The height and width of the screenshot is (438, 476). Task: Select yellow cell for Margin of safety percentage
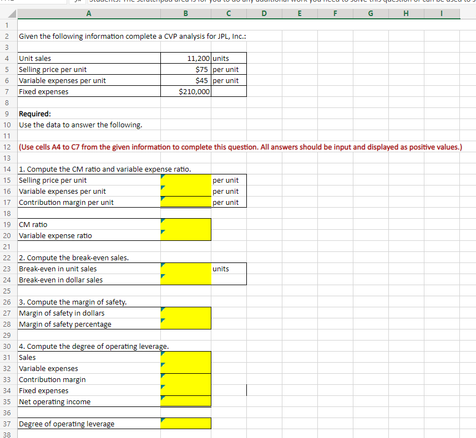pos(186,324)
